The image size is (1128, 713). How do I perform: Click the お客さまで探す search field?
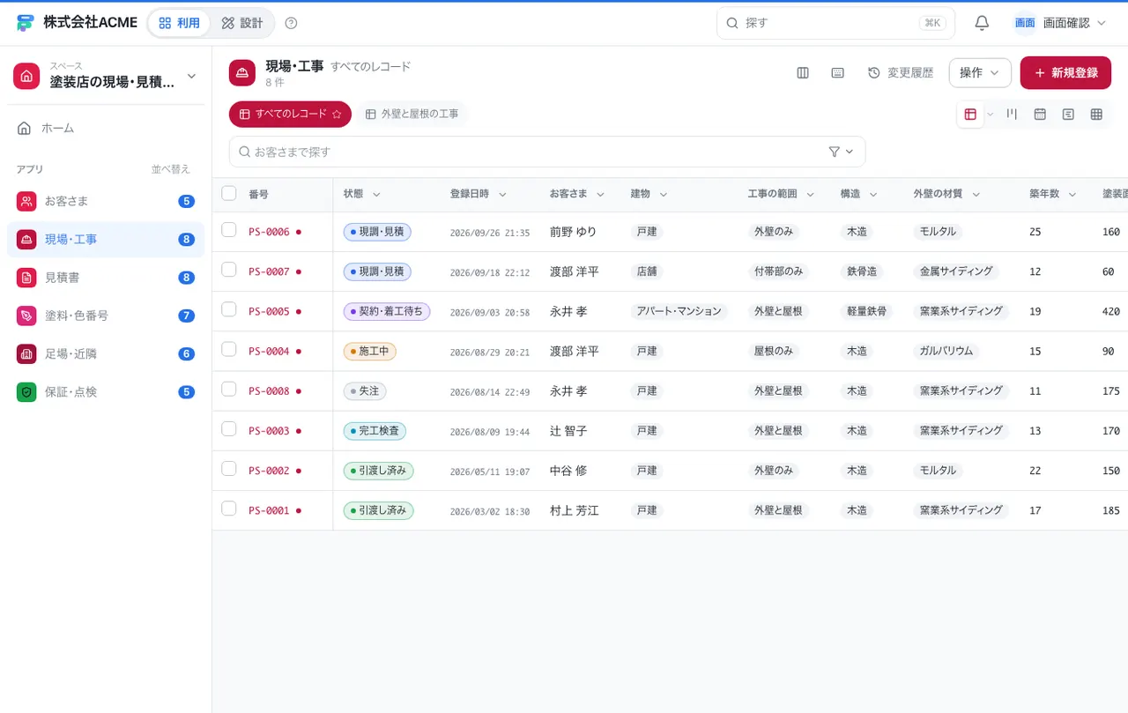point(547,152)
